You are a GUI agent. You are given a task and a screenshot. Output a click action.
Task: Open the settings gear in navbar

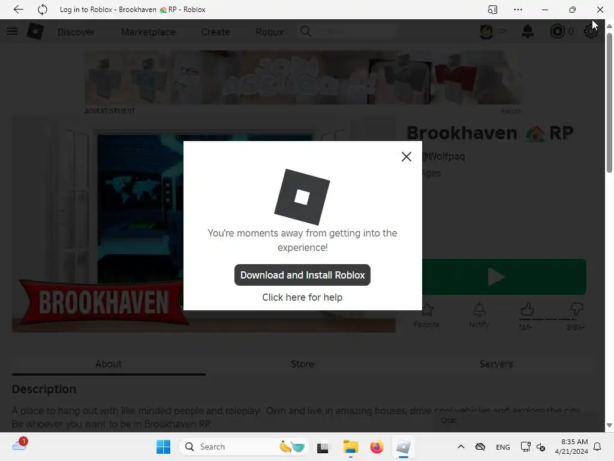coord(591,31)
